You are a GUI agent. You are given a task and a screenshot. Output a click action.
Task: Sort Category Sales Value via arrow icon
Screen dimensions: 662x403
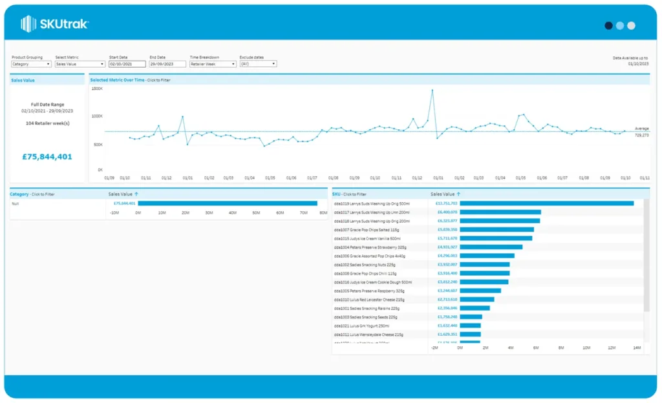pyautogui.click(x=136, y=194)
